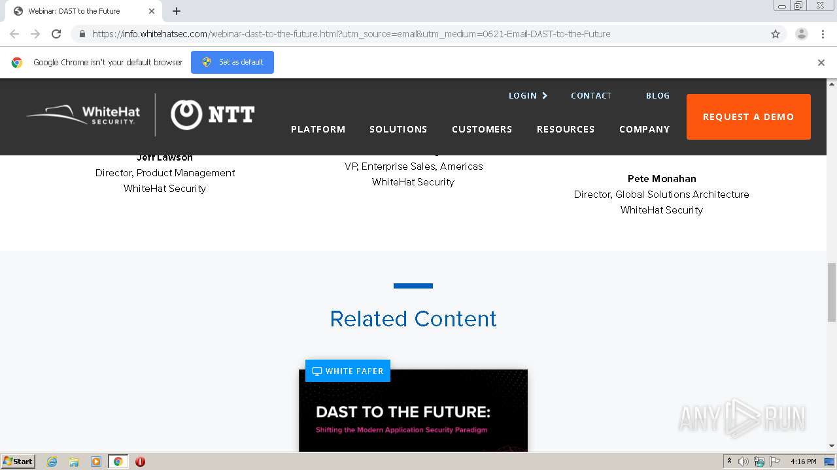This screenshot has width=837, height=470.
Task: Click the red Opera taskbar icon
Action: [x=140, y=462]
